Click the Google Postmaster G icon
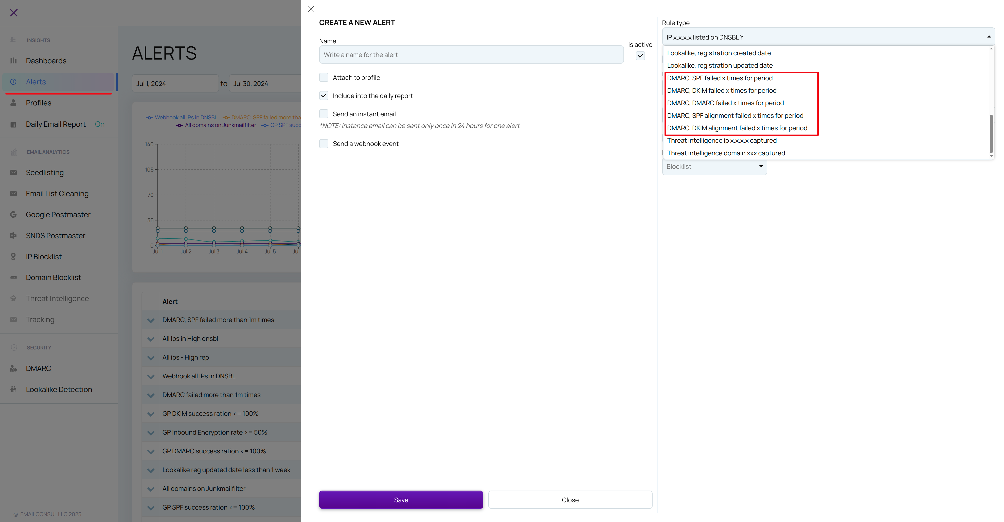1004x522 pixels. point(13,215)
